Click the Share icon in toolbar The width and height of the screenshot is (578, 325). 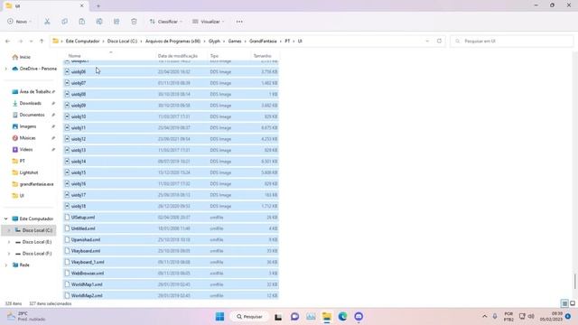click(117, 22)
